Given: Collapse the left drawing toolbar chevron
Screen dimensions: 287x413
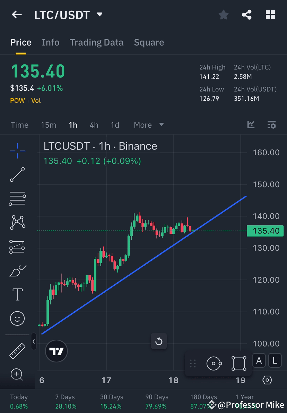Looking at the screenshot, I should click(34, 342).
